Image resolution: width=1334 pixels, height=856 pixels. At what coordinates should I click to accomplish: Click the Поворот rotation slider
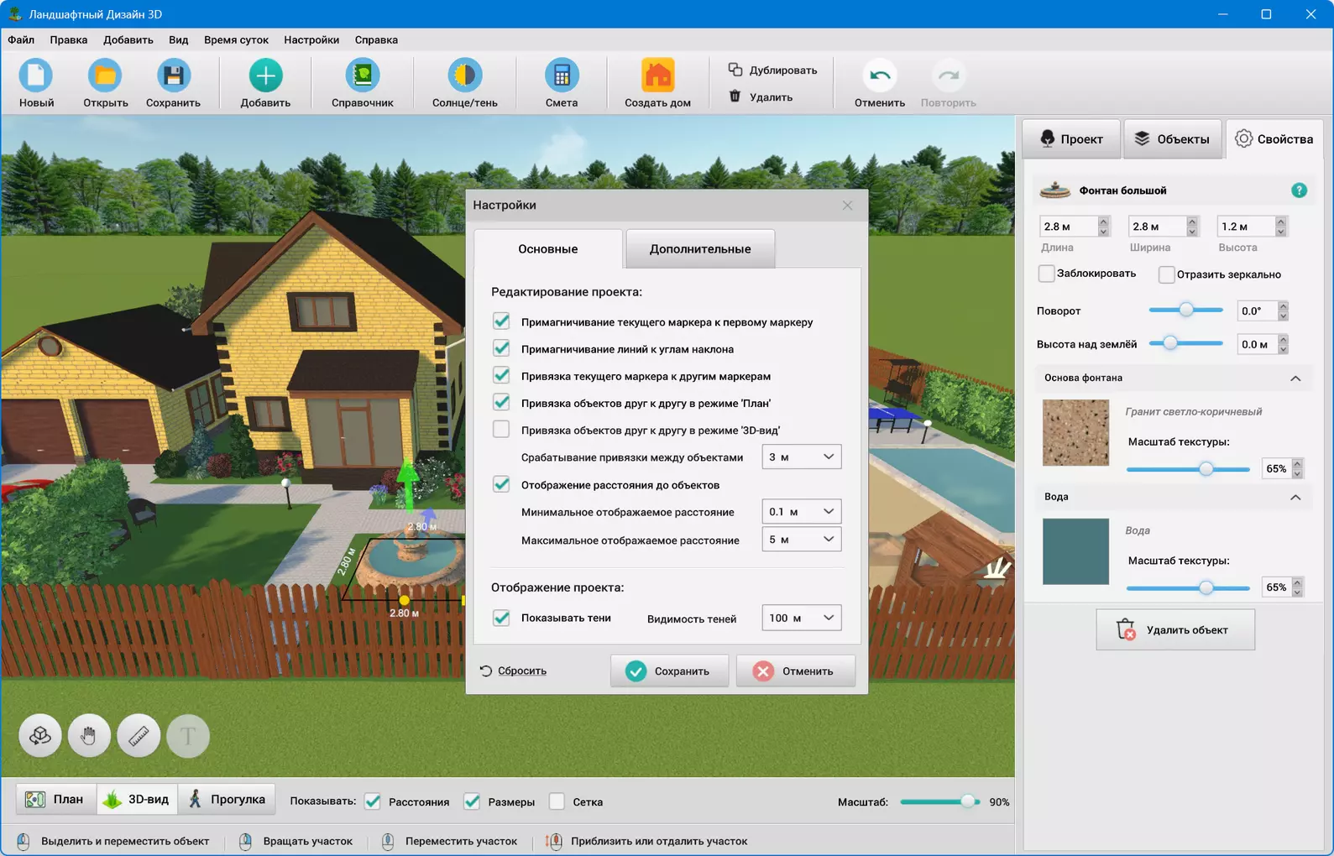1185,310
